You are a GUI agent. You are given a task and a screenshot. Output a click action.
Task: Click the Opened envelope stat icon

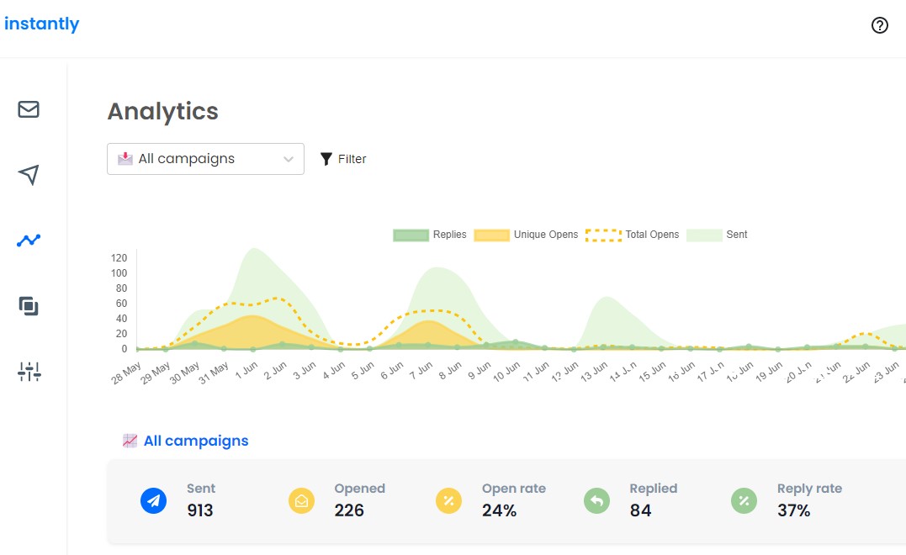click(301, 500)
